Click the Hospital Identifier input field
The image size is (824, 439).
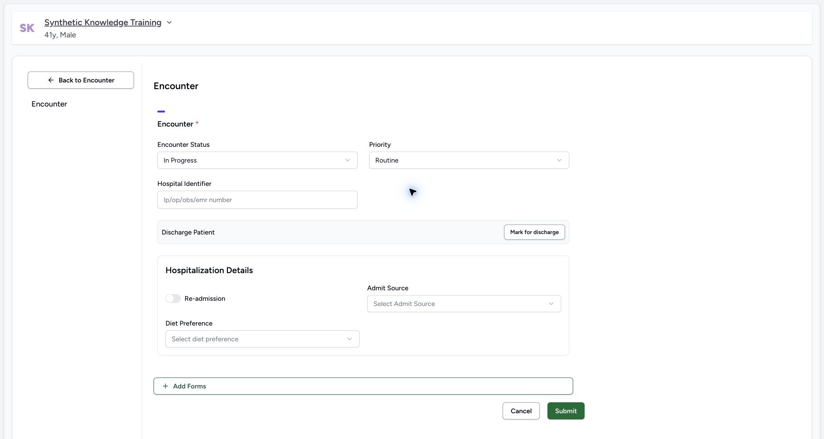tap(257, 200)
